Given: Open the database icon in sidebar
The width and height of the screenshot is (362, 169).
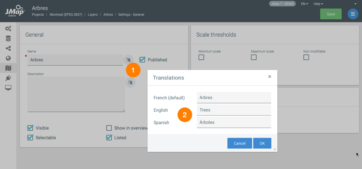Looking at the screenshot, I should point(8,38).
